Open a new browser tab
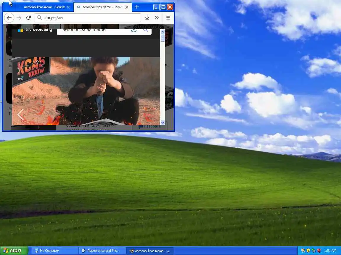The width and height of the screenshot is (341, 255). tap(136, 7)
